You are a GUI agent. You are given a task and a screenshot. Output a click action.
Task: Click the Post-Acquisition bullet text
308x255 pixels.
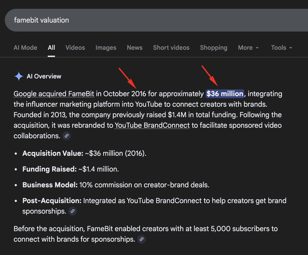pyautogui.click(x=154, y=206)
